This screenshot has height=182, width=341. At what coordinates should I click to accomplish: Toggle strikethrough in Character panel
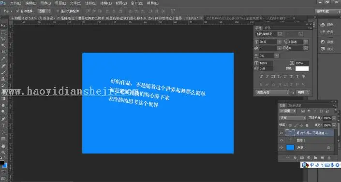click(304, 77)
